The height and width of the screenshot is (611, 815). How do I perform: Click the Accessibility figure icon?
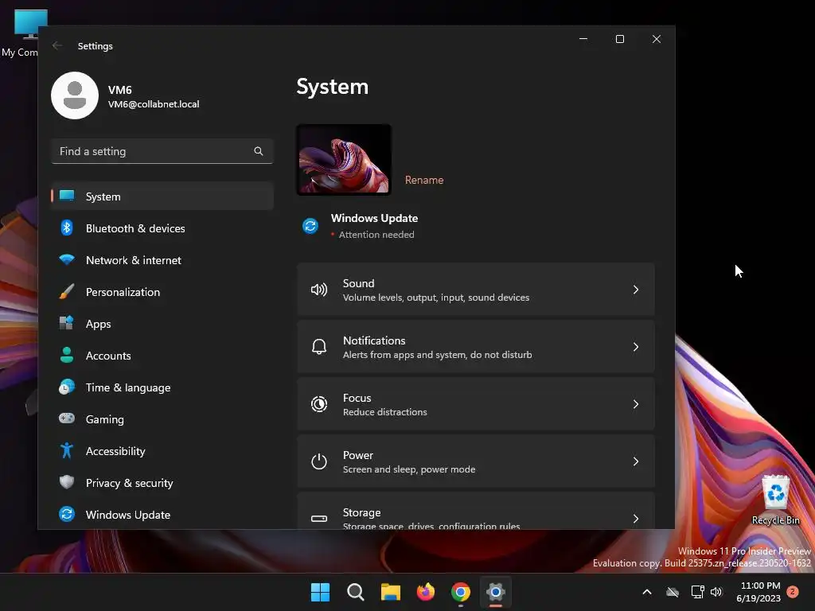tap(67, 450)
